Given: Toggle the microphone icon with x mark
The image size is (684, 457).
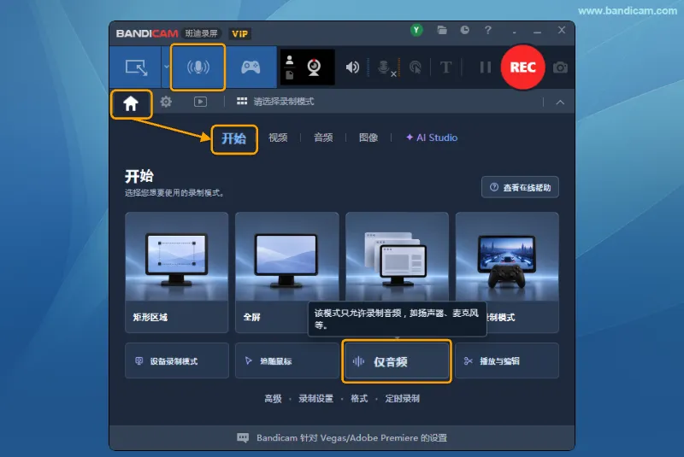Looking at the screenshot, I should click(x=386, y=67).
